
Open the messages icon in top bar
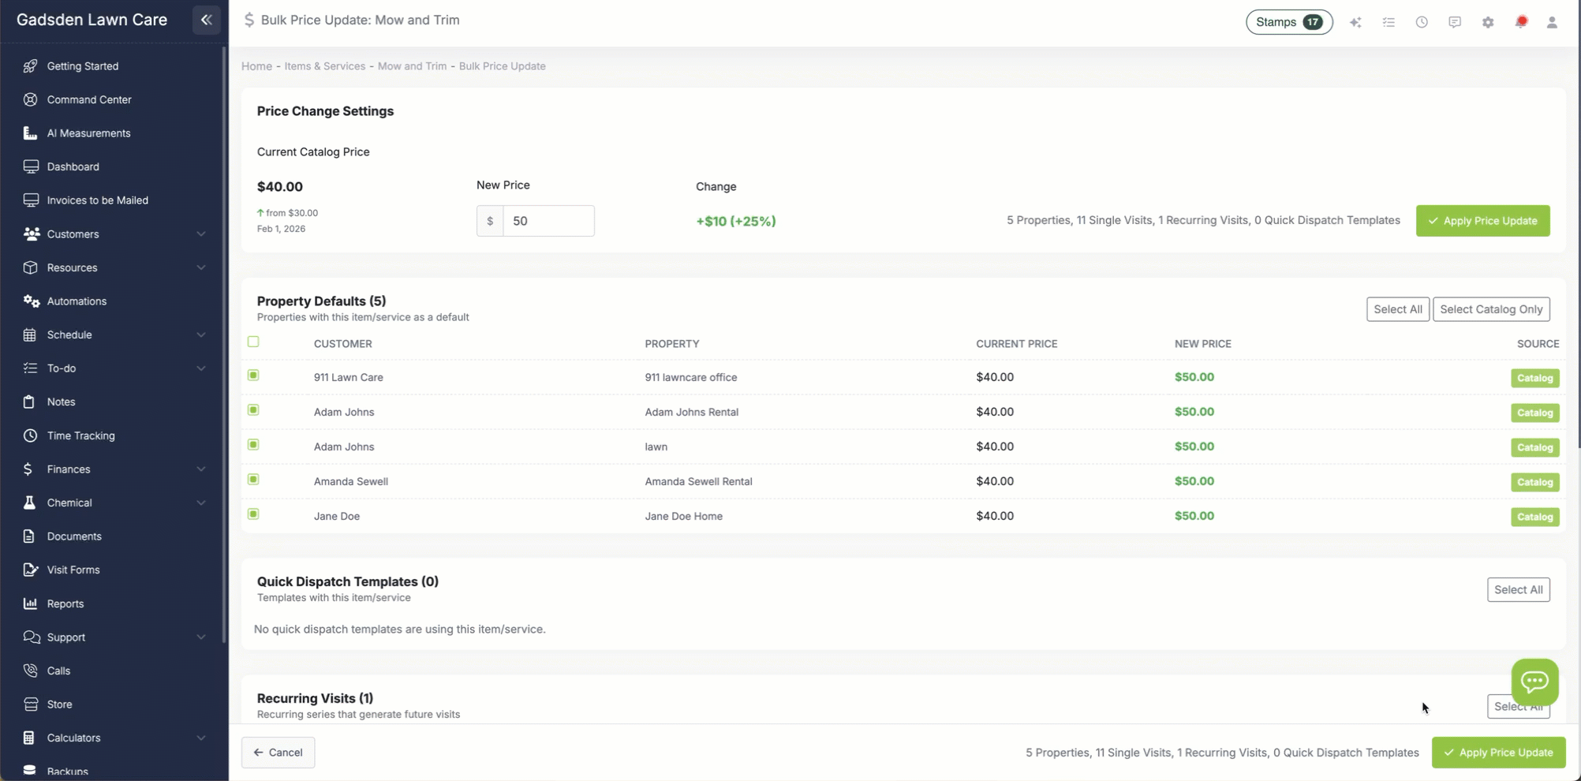coord(1455,22)
